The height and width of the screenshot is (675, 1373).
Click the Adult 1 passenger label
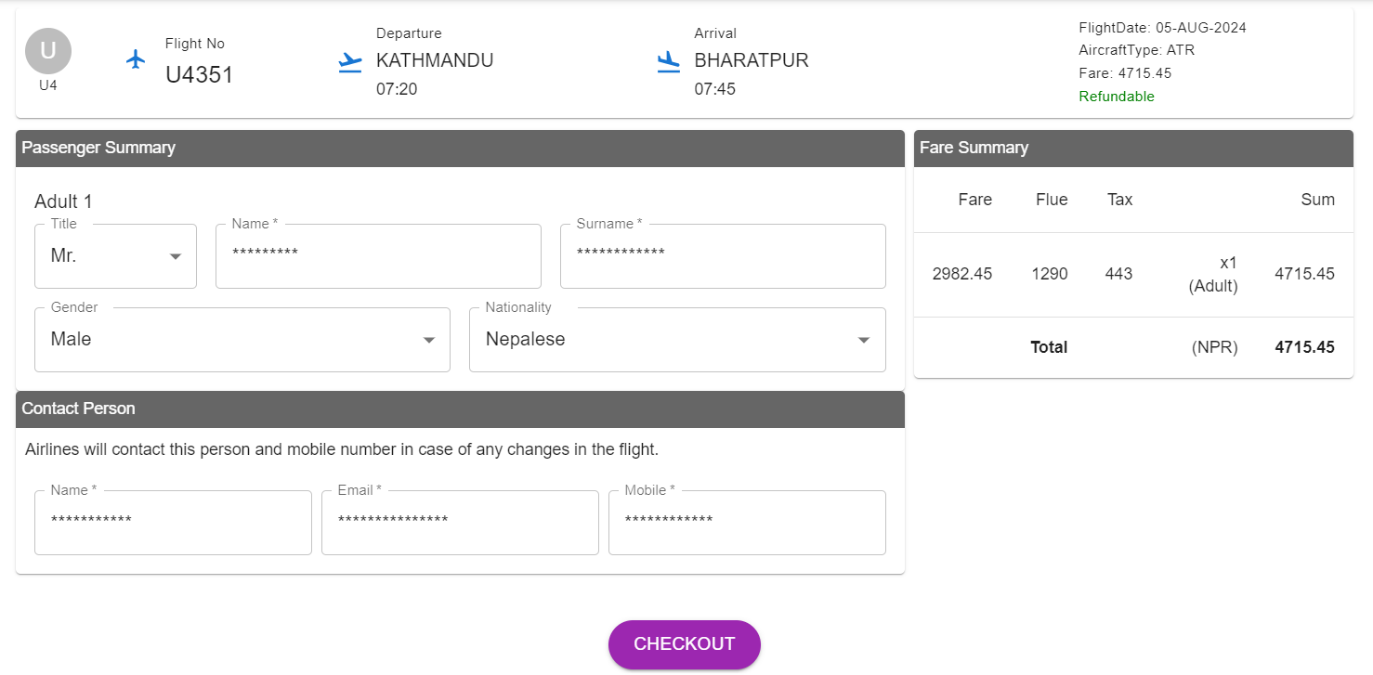pos(63,201)
